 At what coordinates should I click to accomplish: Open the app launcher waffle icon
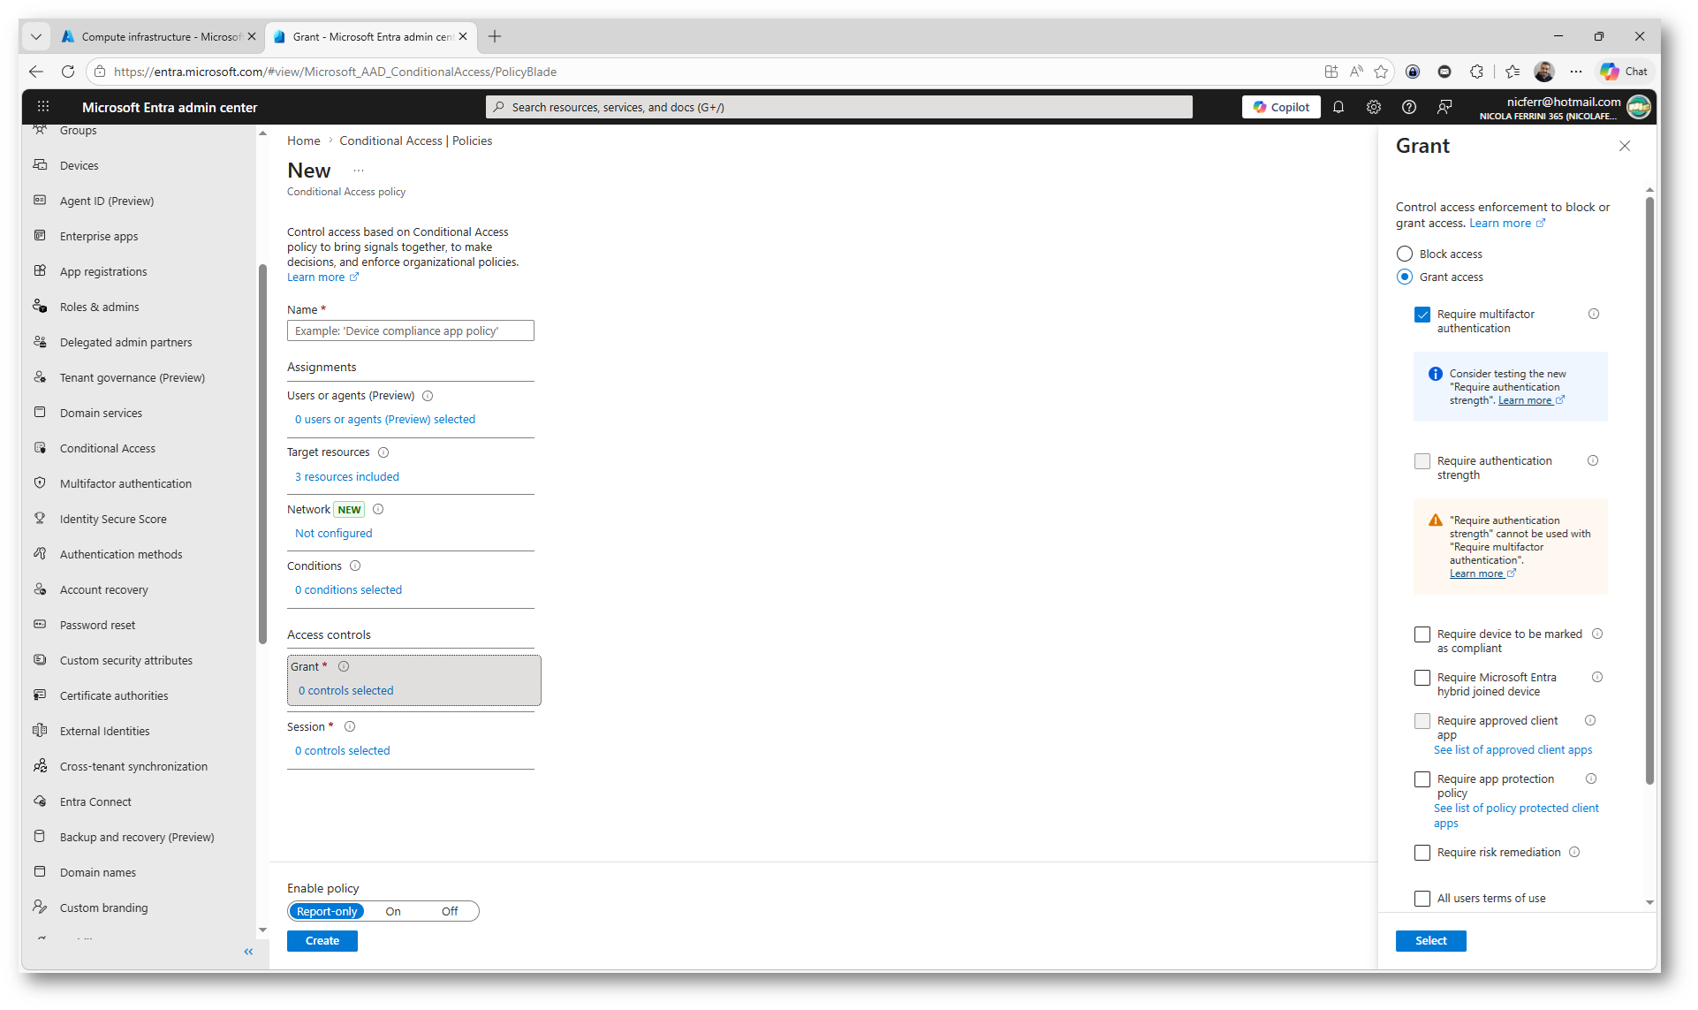coord(43,107)
